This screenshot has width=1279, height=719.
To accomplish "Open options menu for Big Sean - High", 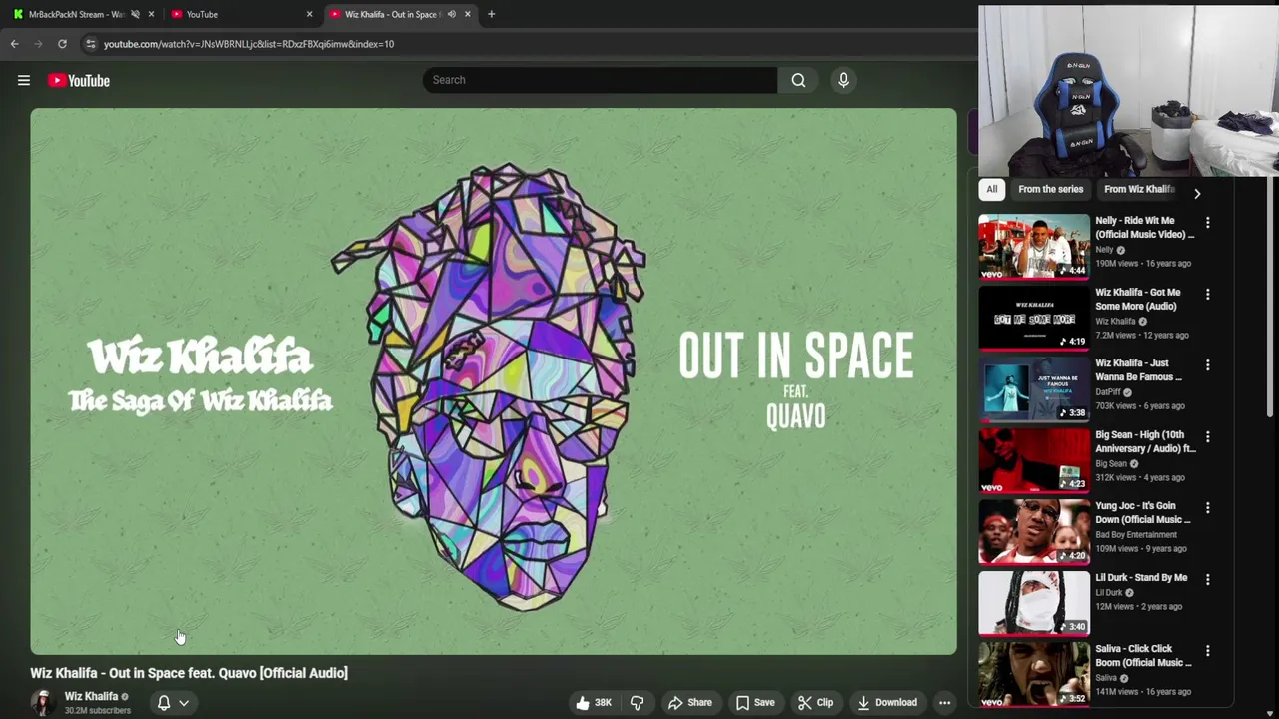I will point(1207,437).
